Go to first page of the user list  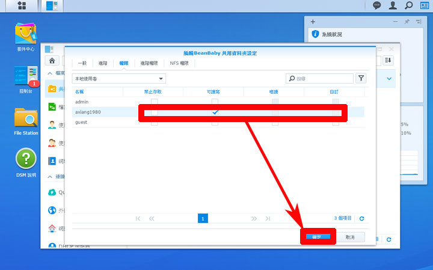coord(138,219)
